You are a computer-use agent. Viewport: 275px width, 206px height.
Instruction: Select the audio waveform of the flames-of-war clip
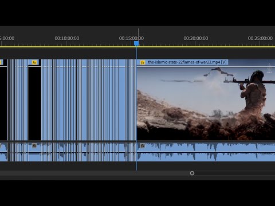[206, 152]
